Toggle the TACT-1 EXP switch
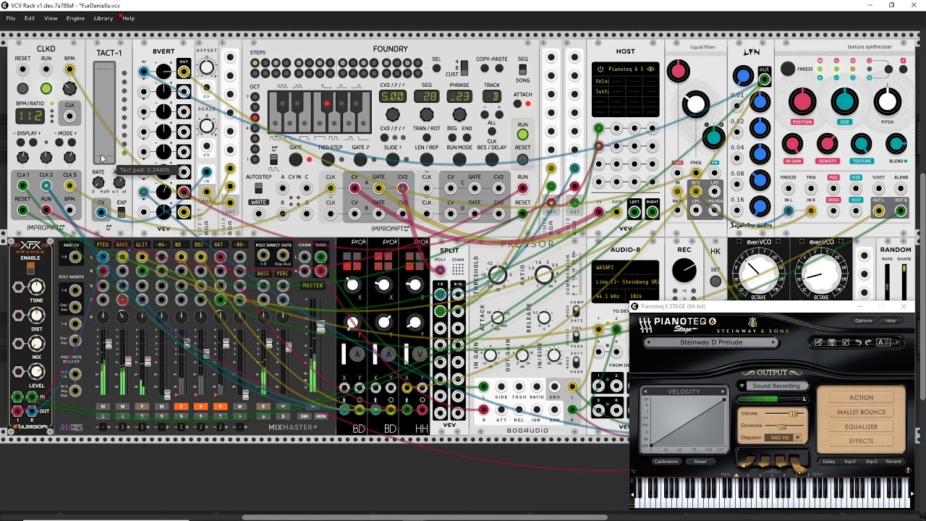Screen dimensions: 926x521 [x=122, y=213]
